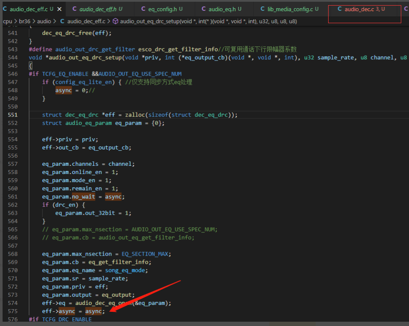Click the EQ_SECTION_MAX constant

point(145,254)
